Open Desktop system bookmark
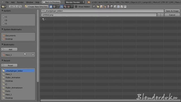The height and width of the screenshot is (102, 181). click(x=18, y=39)
